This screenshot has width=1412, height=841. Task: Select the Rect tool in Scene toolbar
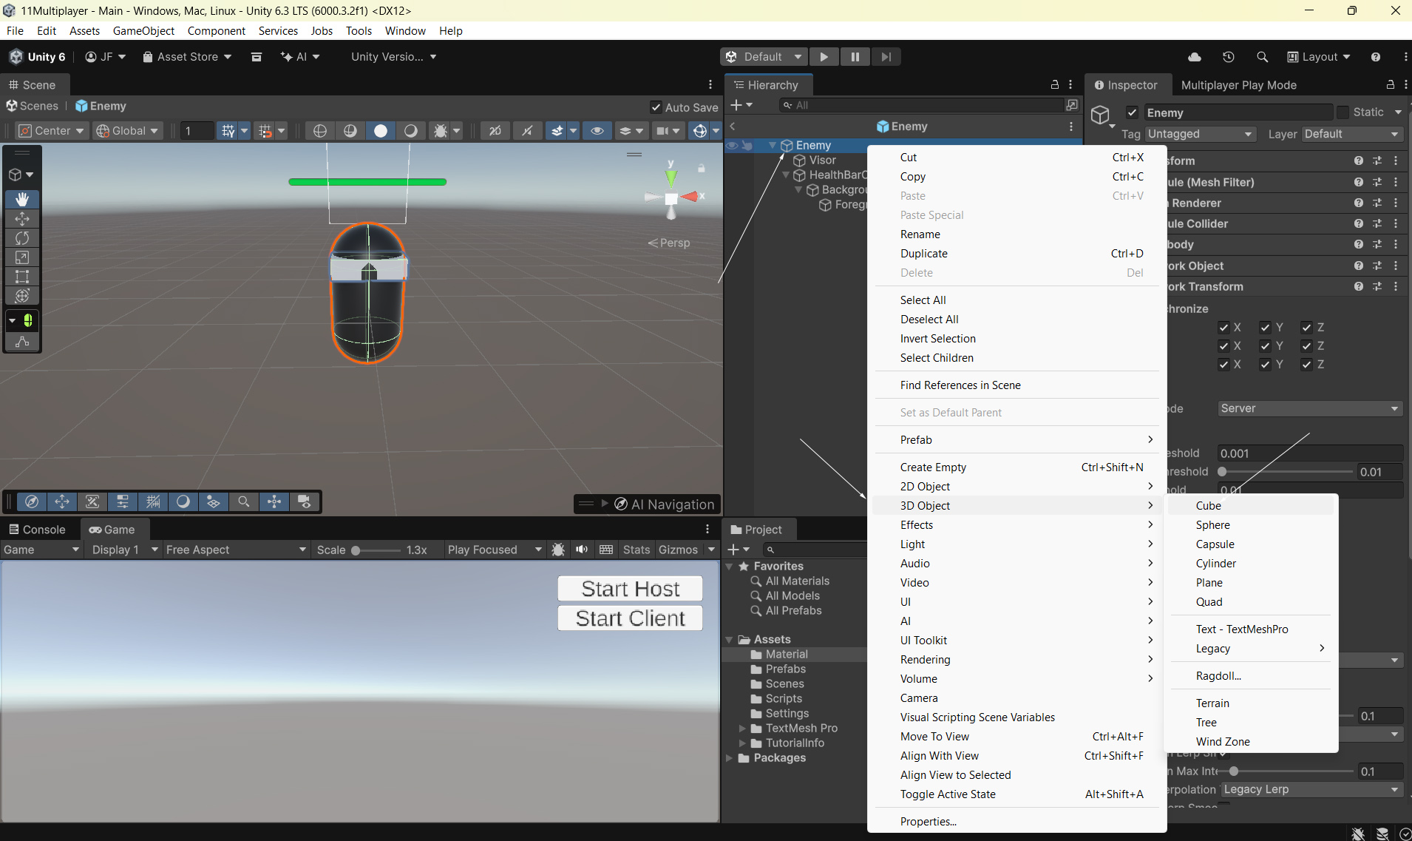(x=22, y=277)
